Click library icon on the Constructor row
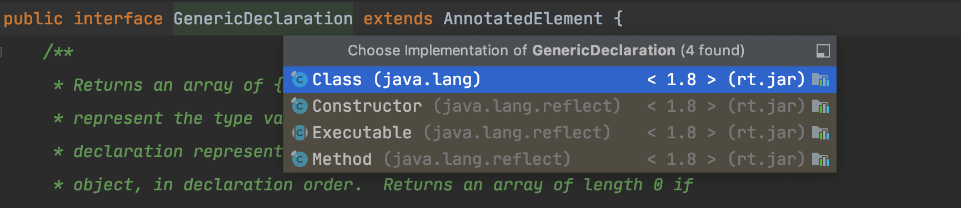Viewport: 961px width, 208px height. 820,106
